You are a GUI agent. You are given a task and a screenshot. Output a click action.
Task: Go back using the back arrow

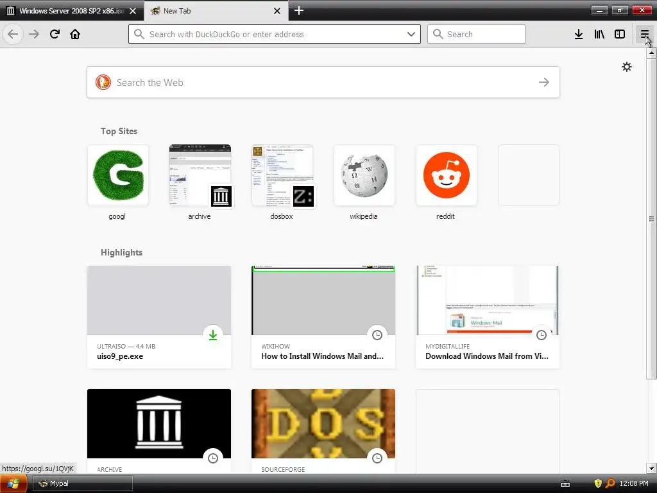[13, 34]
